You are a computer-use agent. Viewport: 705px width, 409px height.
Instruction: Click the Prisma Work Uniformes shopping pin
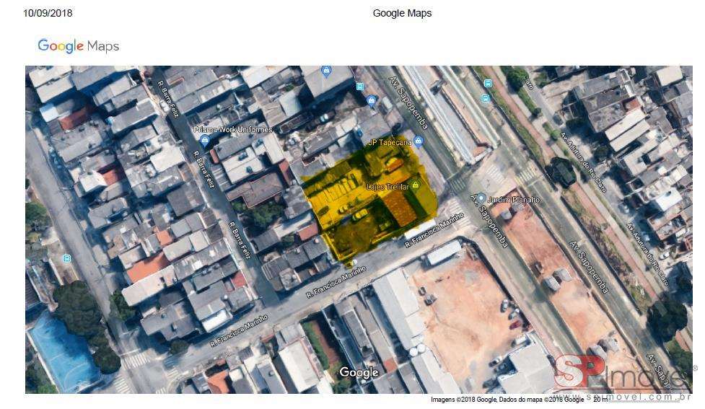[205, 141]
